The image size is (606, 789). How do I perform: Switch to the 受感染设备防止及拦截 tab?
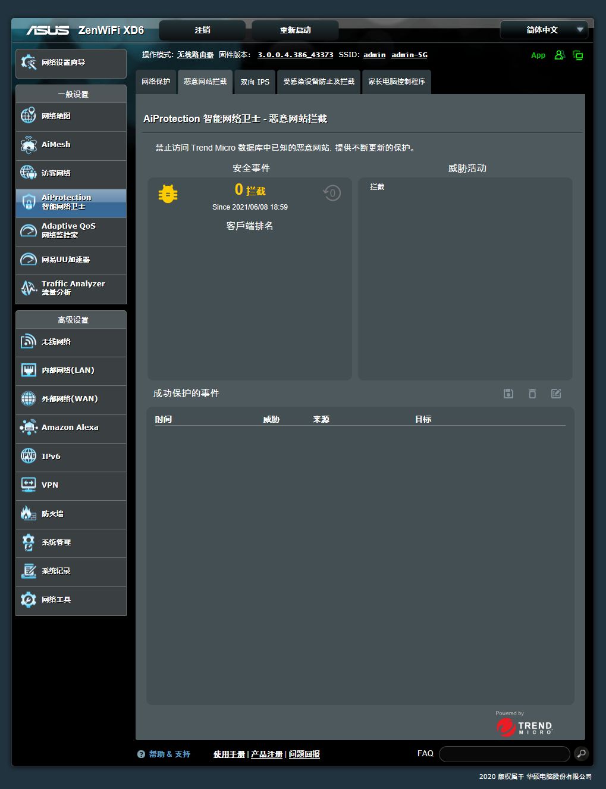tap(319, 82)
